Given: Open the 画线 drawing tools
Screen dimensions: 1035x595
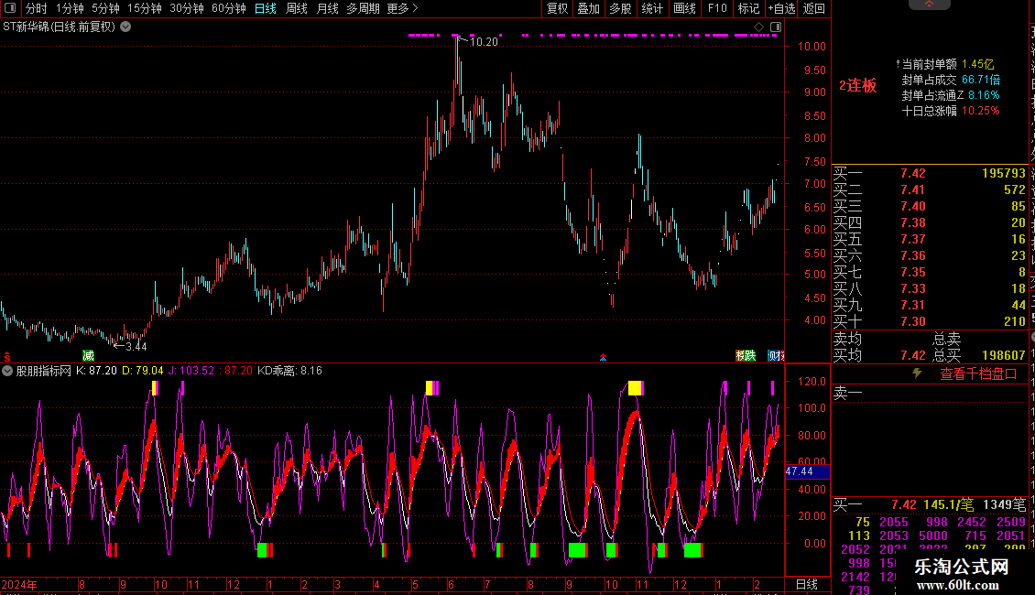Looking at the screenshot, I should tap(684, 8).
